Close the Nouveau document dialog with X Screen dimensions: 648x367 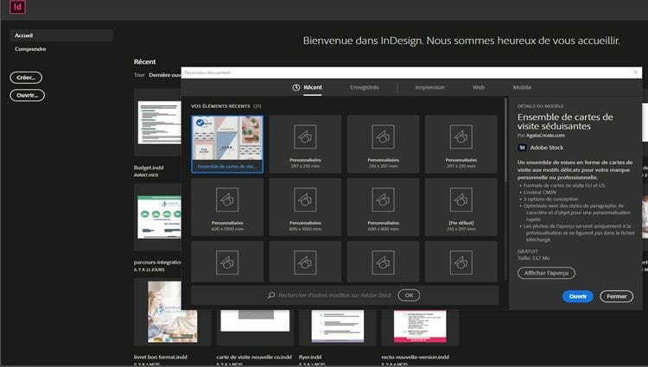coord(636,73)
